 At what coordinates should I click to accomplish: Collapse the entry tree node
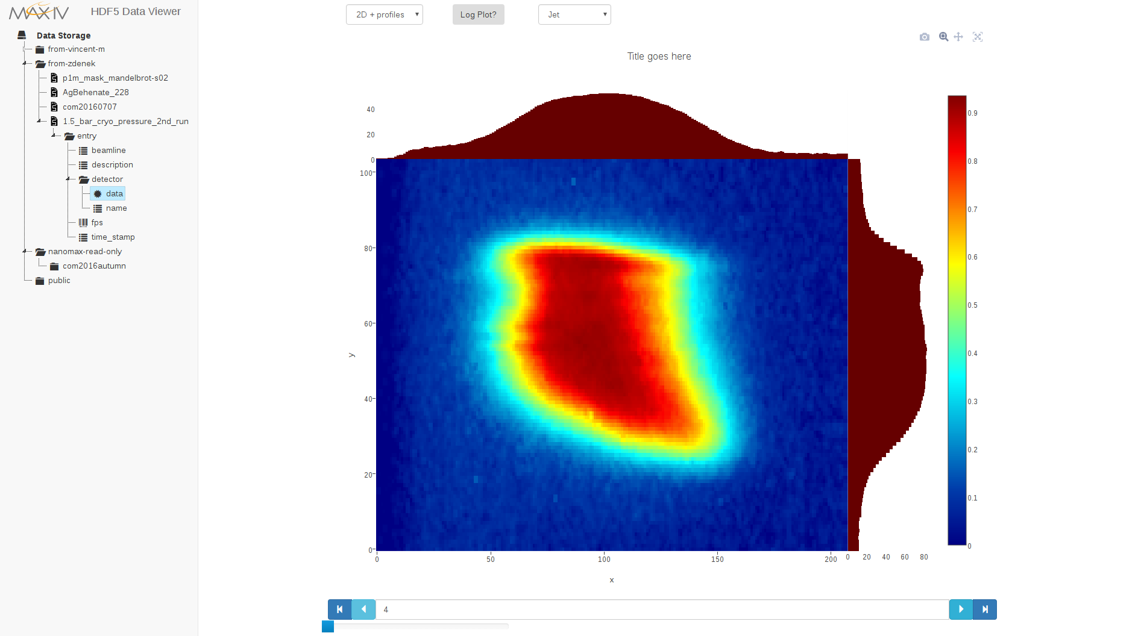[x=54, y=136]
